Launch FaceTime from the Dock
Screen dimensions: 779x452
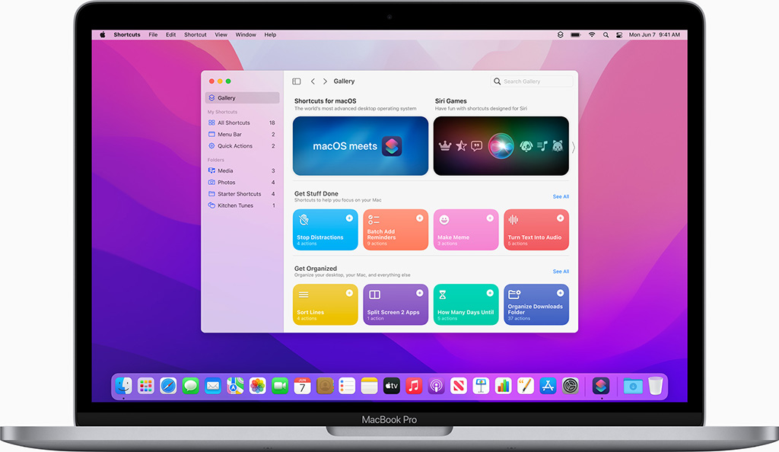pos(280,386)
